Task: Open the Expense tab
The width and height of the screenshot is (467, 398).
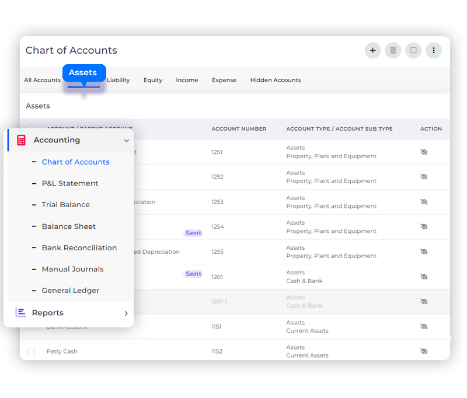Action: [224, 80]
